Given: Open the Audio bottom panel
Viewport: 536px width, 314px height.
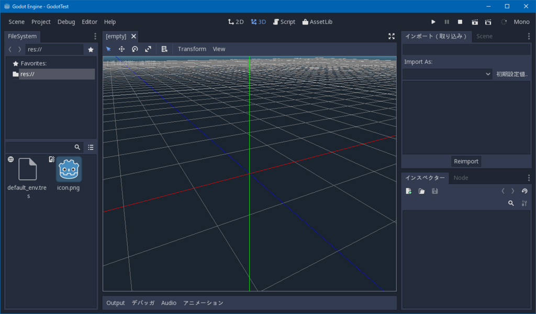Looking at the screenshot, I should (x=169, y=303).
